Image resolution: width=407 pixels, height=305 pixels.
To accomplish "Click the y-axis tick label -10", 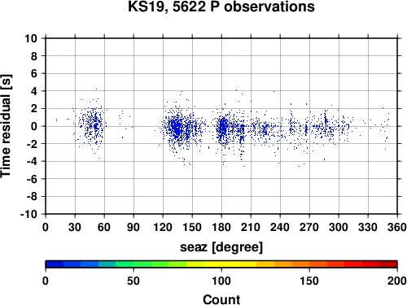I will [x=28, y=214].
